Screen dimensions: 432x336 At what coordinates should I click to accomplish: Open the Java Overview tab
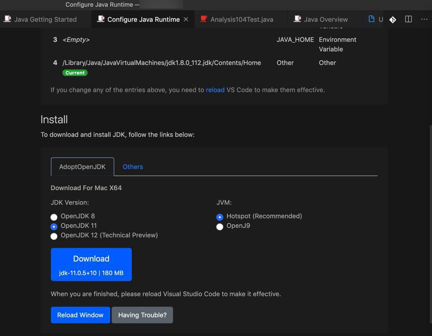tap(325, 19)
